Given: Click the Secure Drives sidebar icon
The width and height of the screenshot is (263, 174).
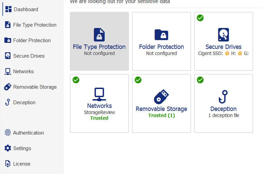Looking at the screenshot, I should tap(8, 56).
